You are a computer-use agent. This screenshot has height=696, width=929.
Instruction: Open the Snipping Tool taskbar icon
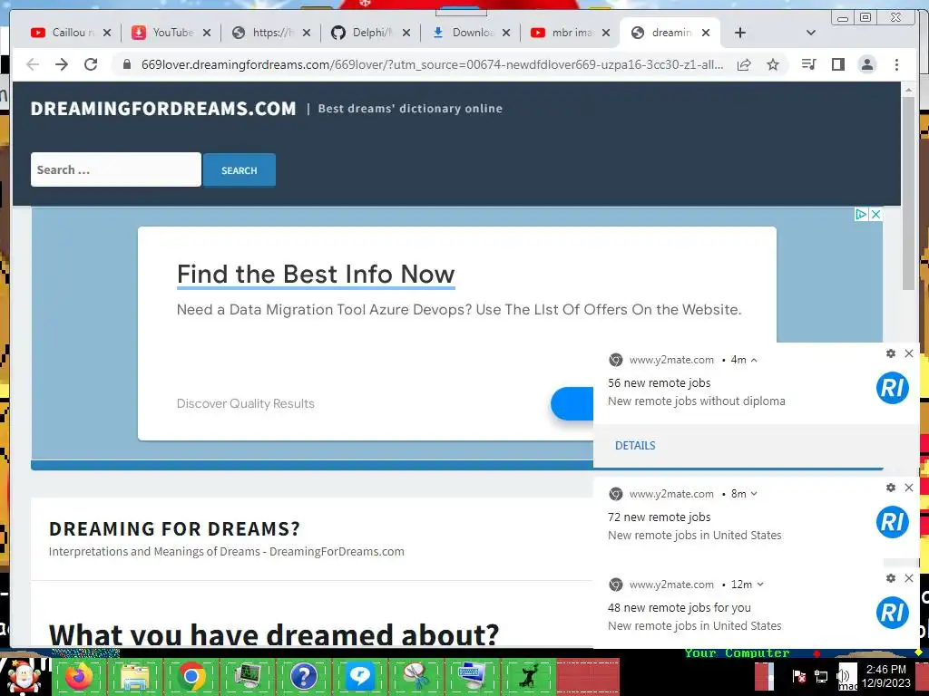(416, 676)
